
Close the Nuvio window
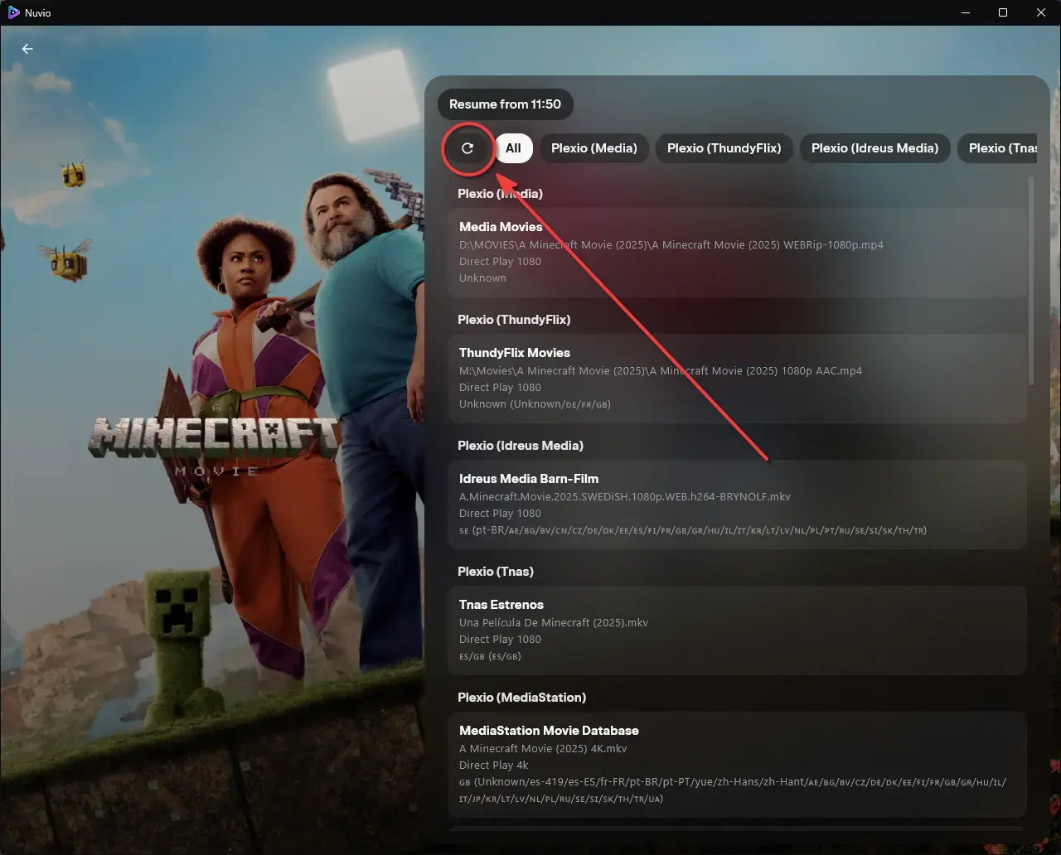(1041, 12)
